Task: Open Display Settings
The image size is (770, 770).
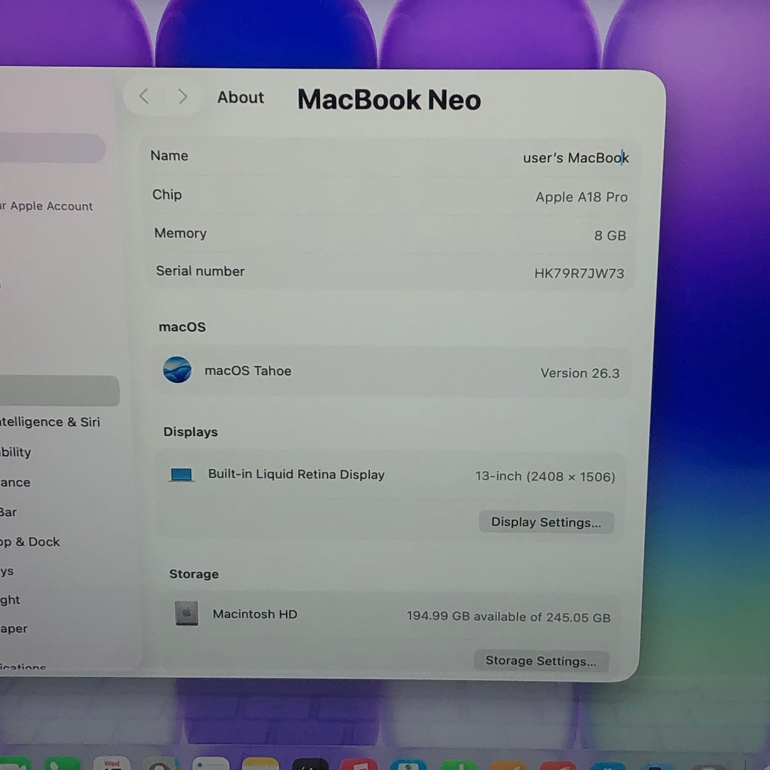Action: pyautogui.click(x=546, y=522)
